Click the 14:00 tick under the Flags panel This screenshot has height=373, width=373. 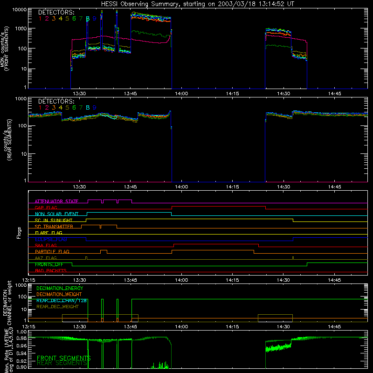(x=181, y=280)
